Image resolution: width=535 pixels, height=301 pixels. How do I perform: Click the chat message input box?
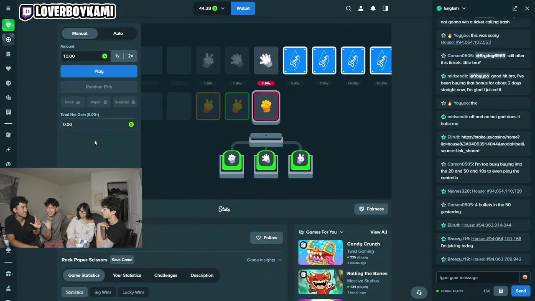(x=478, y=277)
